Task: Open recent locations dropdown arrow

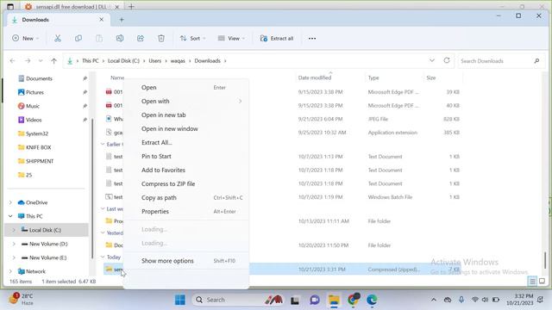Action: [41, 61]
